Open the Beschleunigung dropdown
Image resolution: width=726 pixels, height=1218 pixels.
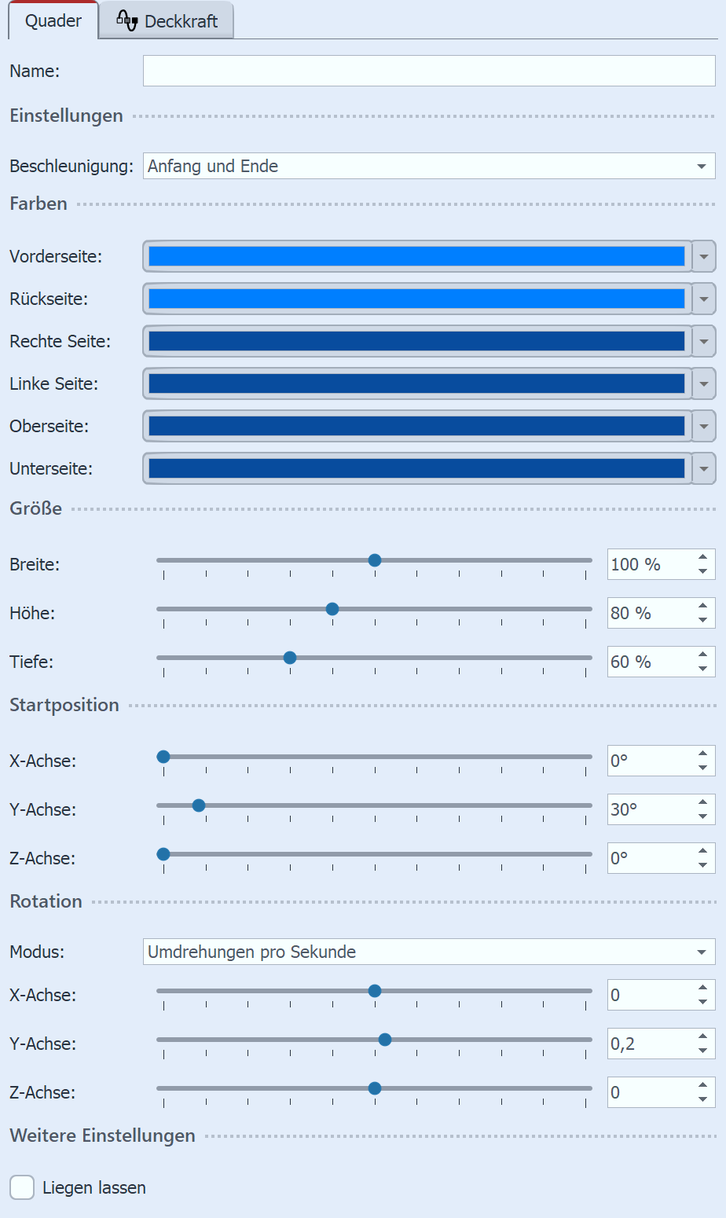click(428, 166)
